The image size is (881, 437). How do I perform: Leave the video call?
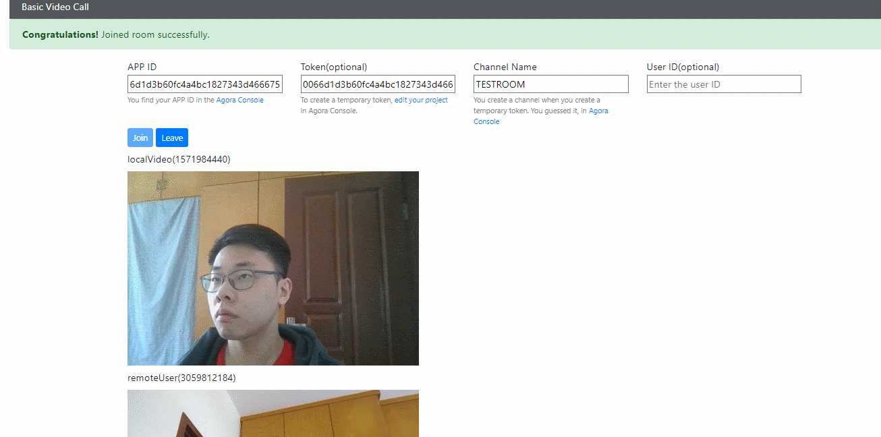(x=172, y=138)
